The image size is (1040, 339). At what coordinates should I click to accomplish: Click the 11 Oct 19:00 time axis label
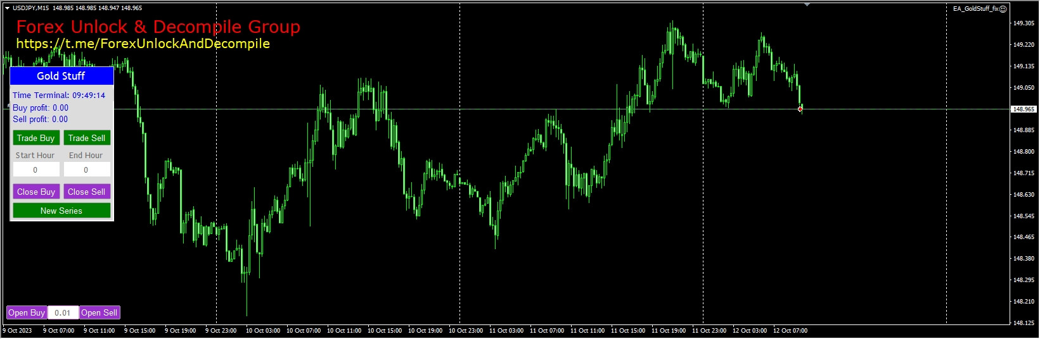(669, 331)
